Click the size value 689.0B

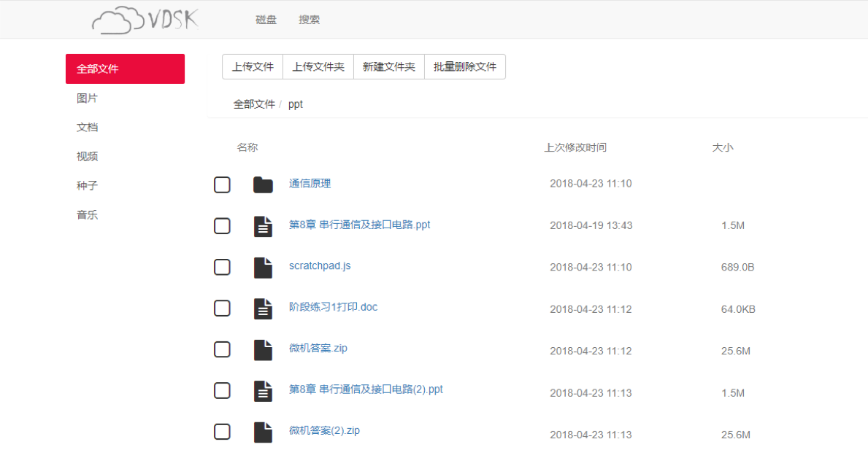click(x=737, y=268)
